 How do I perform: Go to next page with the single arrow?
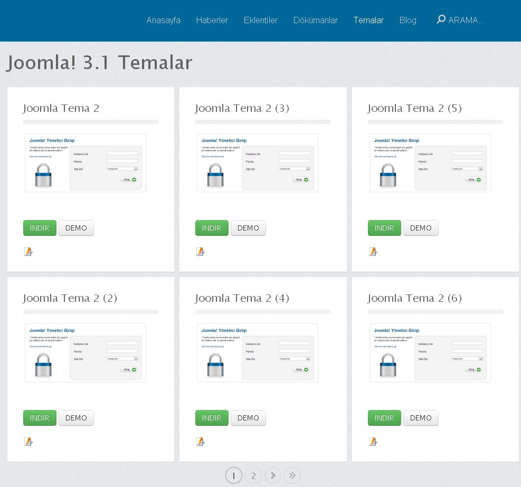(273, 475)
